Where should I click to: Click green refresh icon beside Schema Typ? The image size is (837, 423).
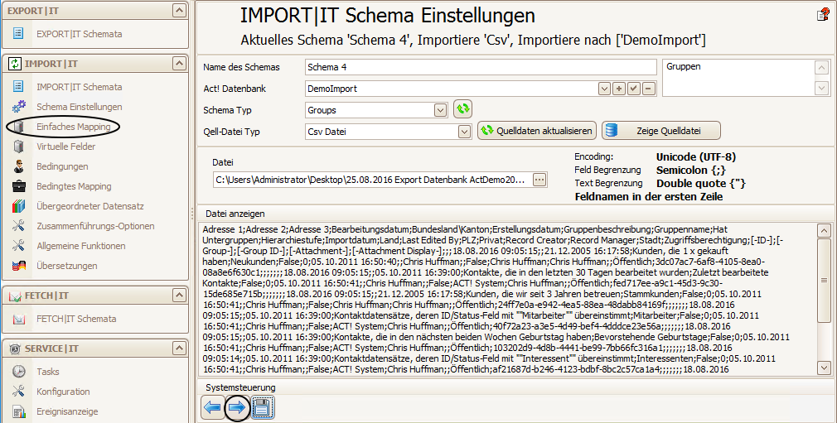(462, 109)
